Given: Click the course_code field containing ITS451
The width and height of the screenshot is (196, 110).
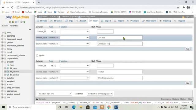Looking at the screenshot, I should point(120,72).
